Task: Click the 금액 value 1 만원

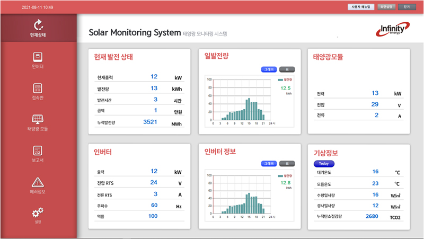Action: tap(155, 110)
